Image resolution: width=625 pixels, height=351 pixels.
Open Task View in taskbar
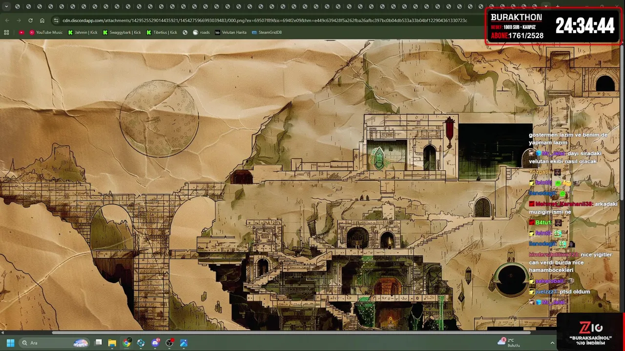[98, 343]
